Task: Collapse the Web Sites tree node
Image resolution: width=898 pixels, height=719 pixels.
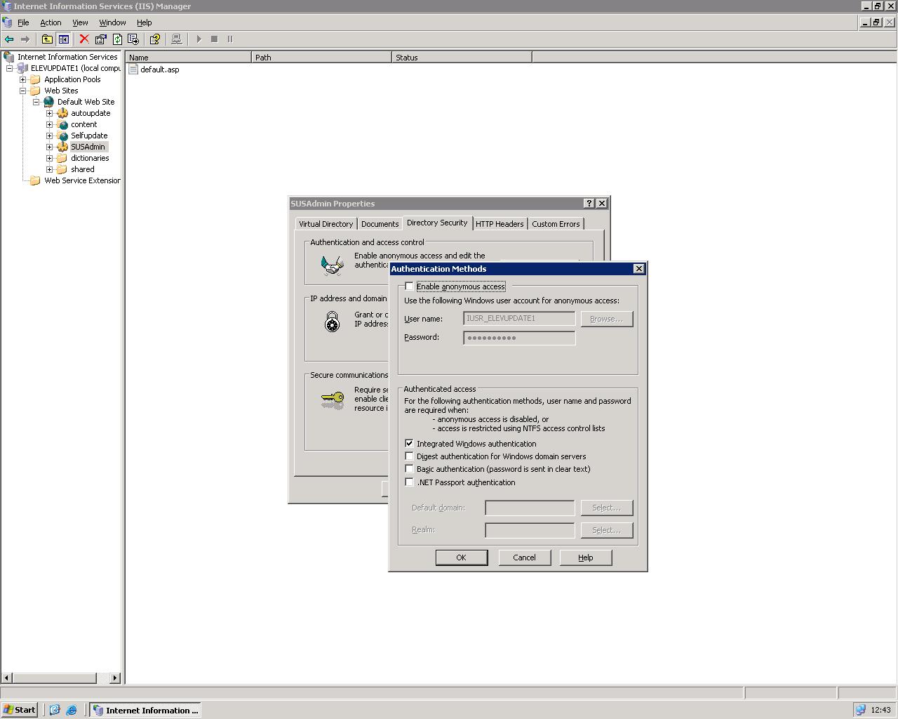Action: tap(22, 91)
